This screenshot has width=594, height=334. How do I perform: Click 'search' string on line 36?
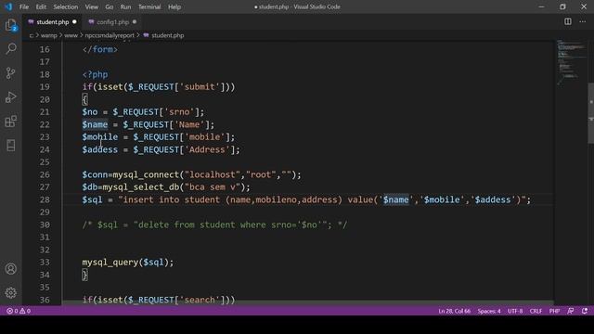point(200,300)
